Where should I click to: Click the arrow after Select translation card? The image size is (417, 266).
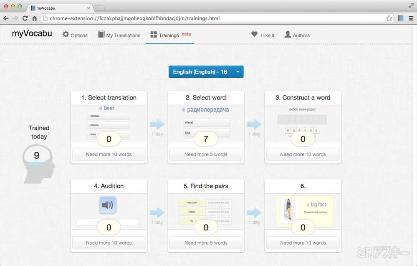click(157, 124)
